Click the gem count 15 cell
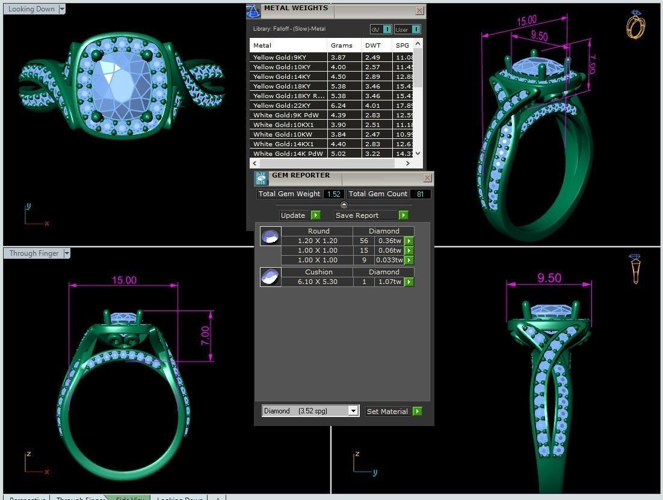The image size is (663, 500). point(363,250)
